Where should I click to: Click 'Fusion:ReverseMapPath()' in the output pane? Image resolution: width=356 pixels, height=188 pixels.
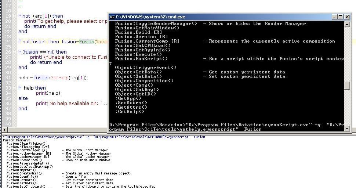pyautogui.click(x=28, y=163)
